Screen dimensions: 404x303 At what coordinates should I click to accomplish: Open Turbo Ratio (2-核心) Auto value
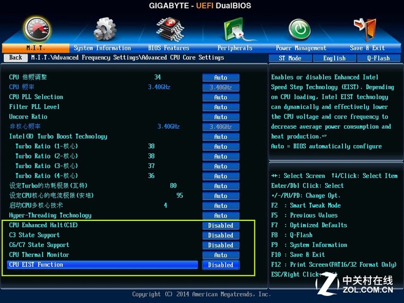tap(221, 157)
